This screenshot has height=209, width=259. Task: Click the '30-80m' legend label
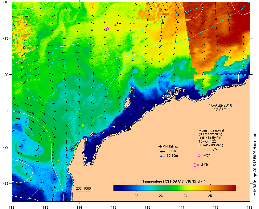[x=172, y=156]
